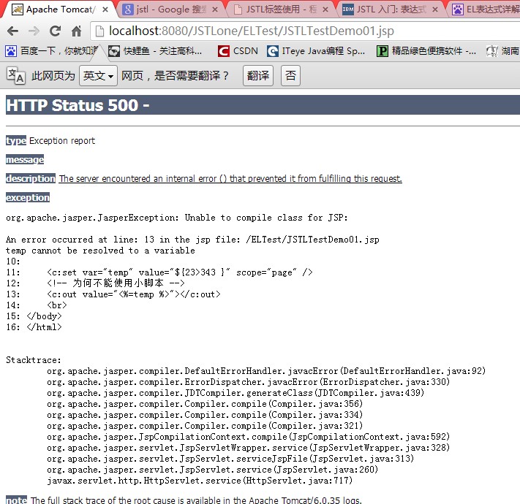Open the home page via house icon

(x=77, y=31)
